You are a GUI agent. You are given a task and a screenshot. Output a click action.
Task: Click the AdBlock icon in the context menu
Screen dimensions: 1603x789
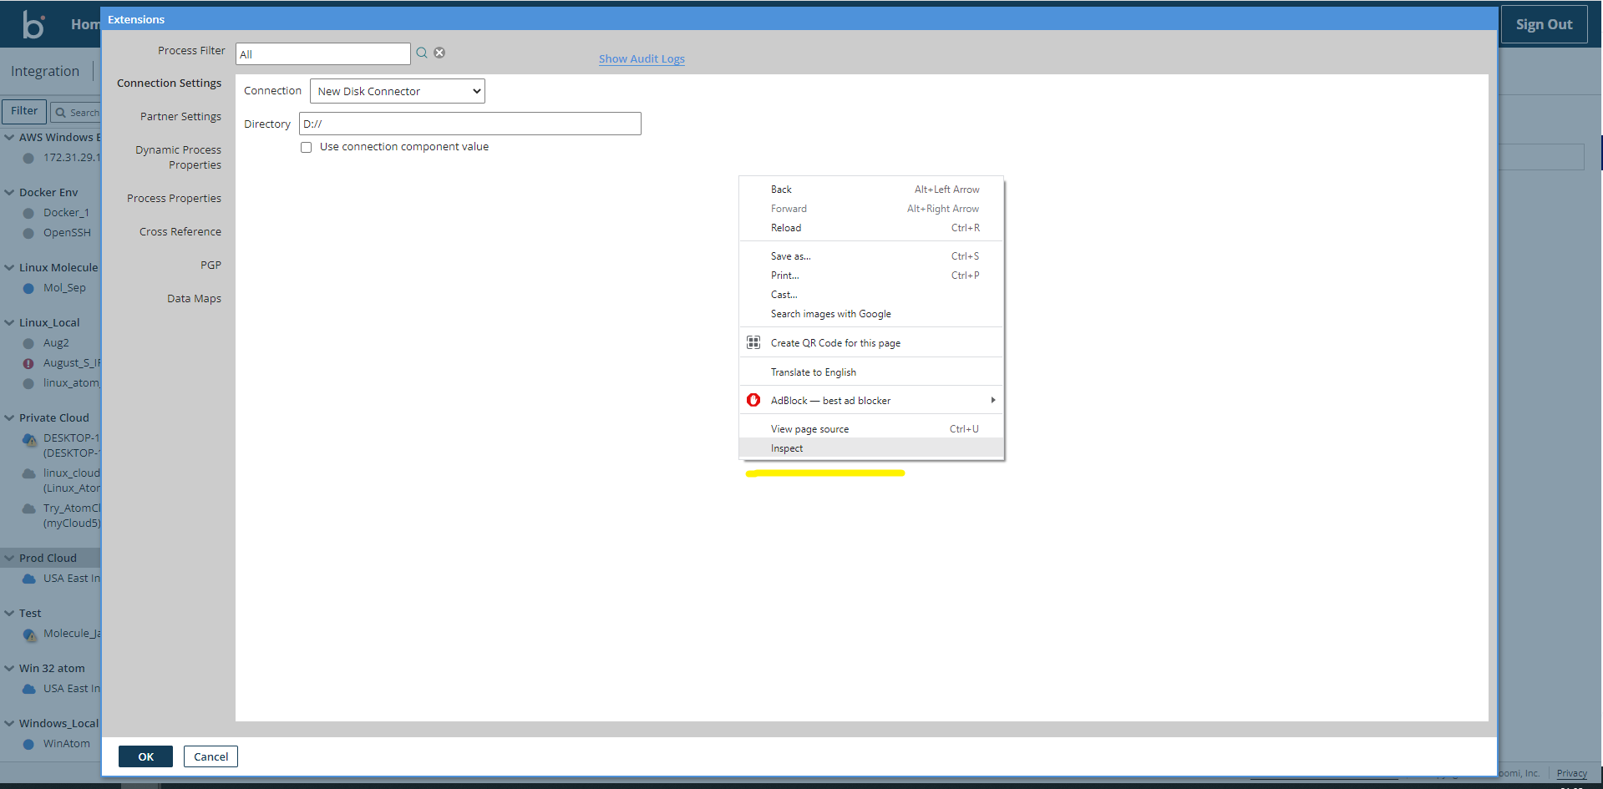[753, 400]
